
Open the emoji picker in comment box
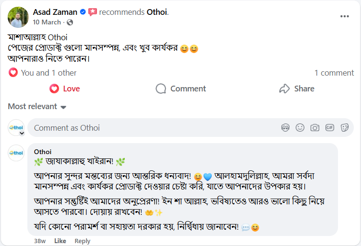(x=300, y=128)
